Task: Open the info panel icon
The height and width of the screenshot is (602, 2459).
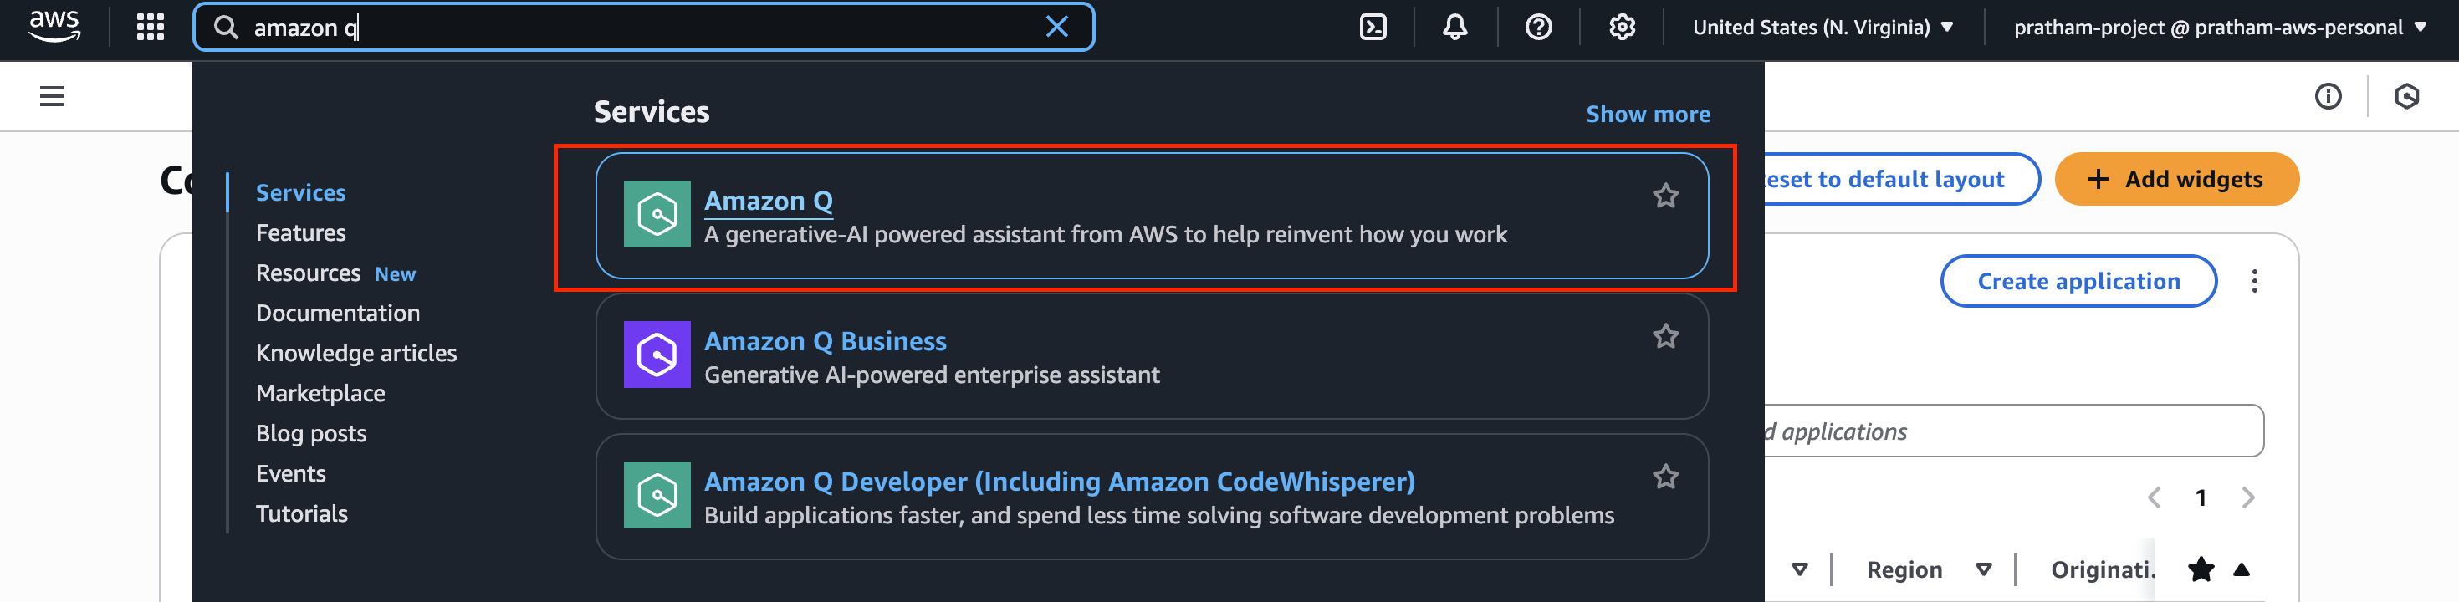Action: 2329,96
